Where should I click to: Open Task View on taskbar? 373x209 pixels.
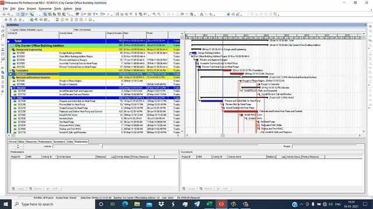pyautogui.click(x=112, y=204)
